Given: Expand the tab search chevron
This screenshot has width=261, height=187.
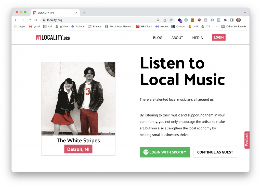Looking at the screenshot, I should coord(245,13).
